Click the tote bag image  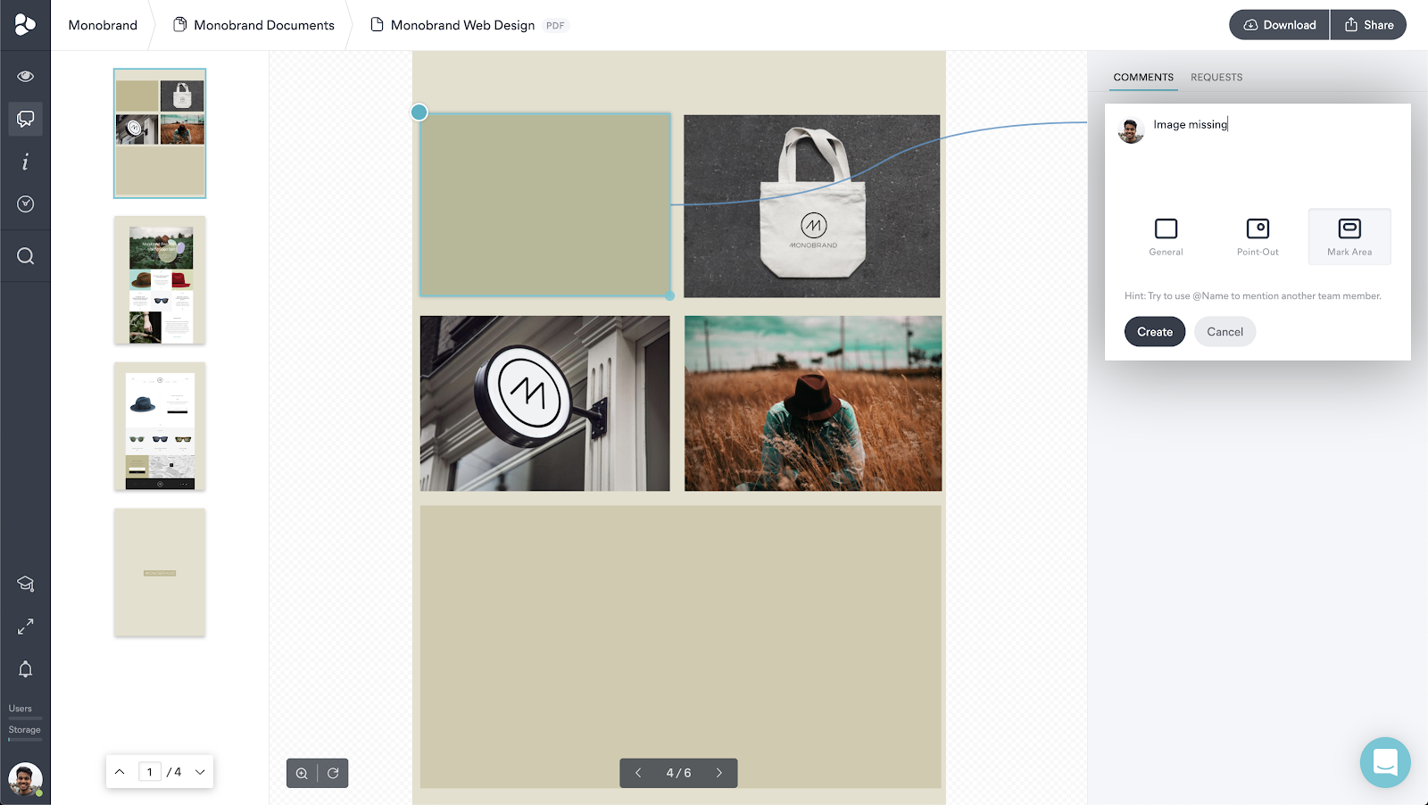tap(812, 206)
